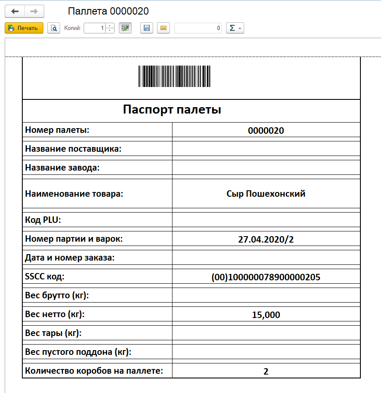381x393 pixels.
Task: Decrease copies count with down arrow
Action: click(x=110, y=30)
